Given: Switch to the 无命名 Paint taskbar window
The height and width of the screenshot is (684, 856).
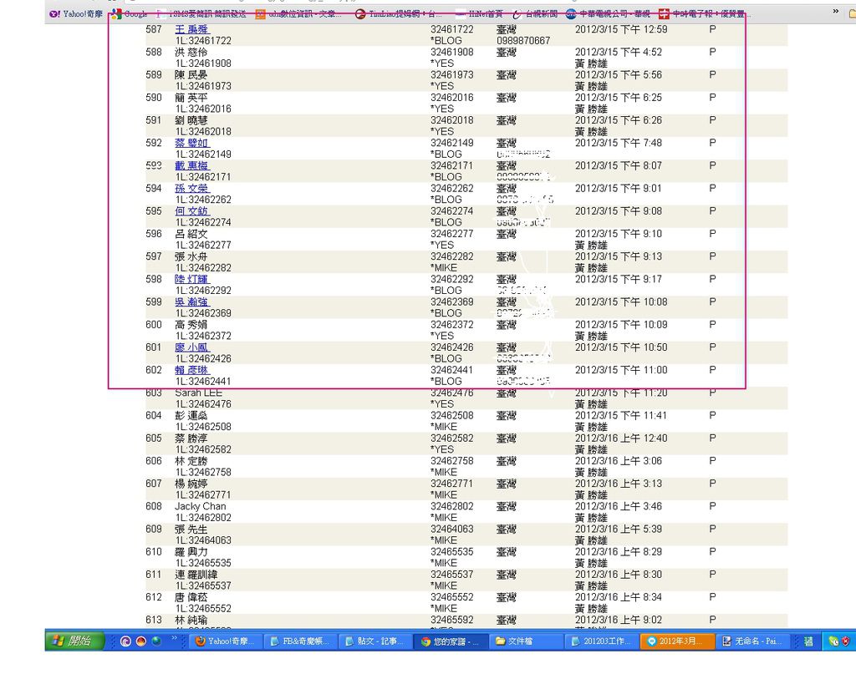Looking at the screenshot, I should click(752, 641).
